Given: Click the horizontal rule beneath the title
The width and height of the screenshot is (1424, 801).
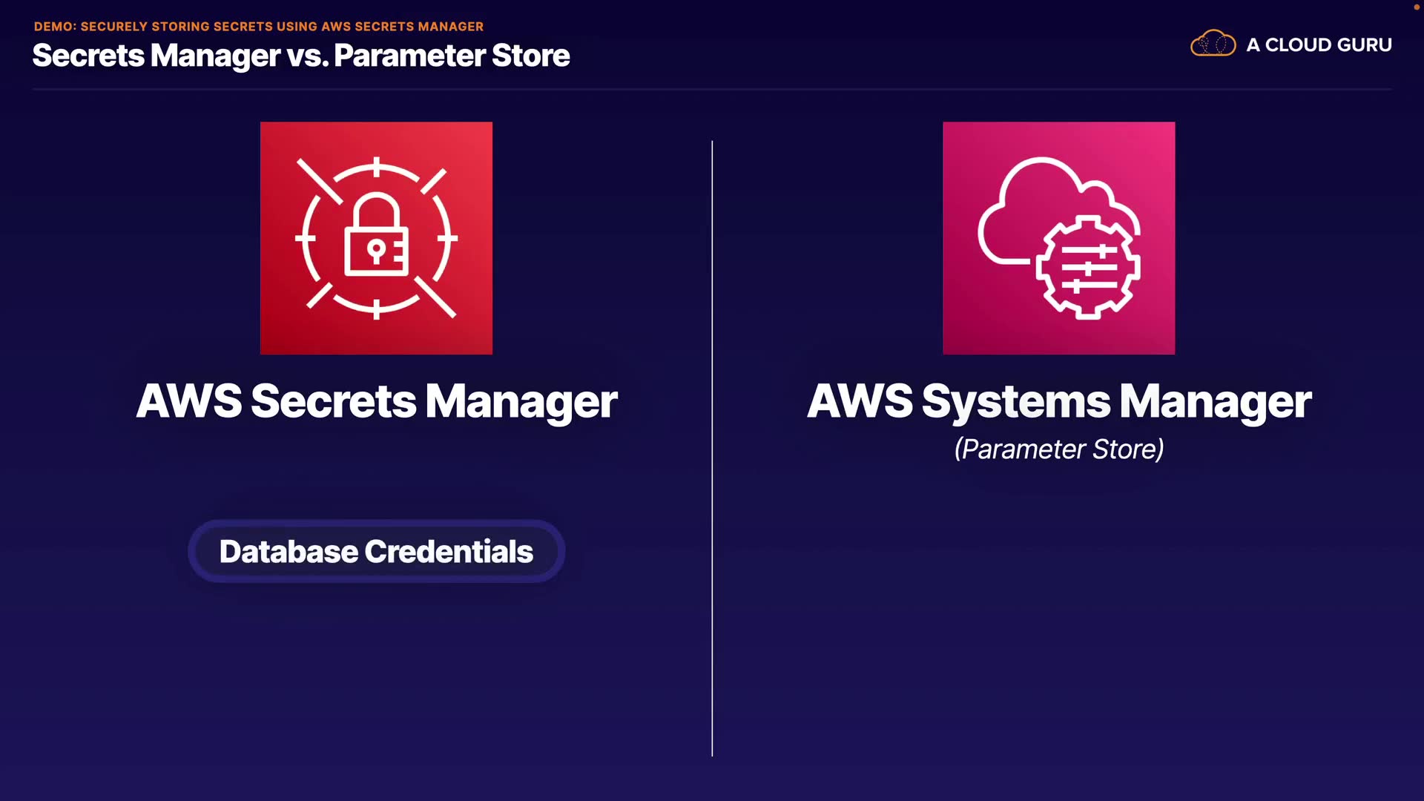Looking at the screenshot, I should click(712, 89).
